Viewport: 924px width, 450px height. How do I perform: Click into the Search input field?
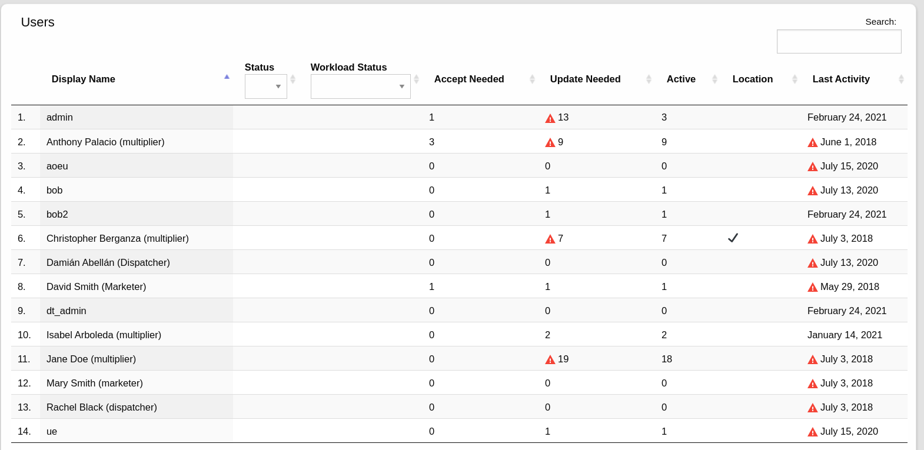click(839, 42)
